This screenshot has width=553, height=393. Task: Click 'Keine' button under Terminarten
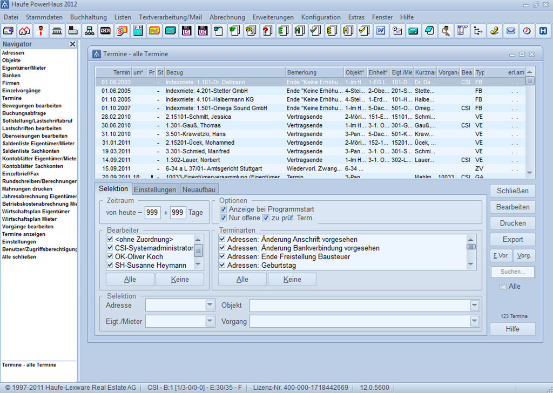(x=292, y=280)
